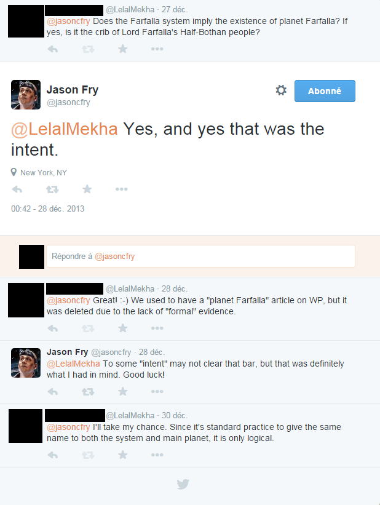Favorite the 27 déc. tweet with star
The width and height of the screenshot is (380, 505).
pyautogui.click(x=122, y=49)
